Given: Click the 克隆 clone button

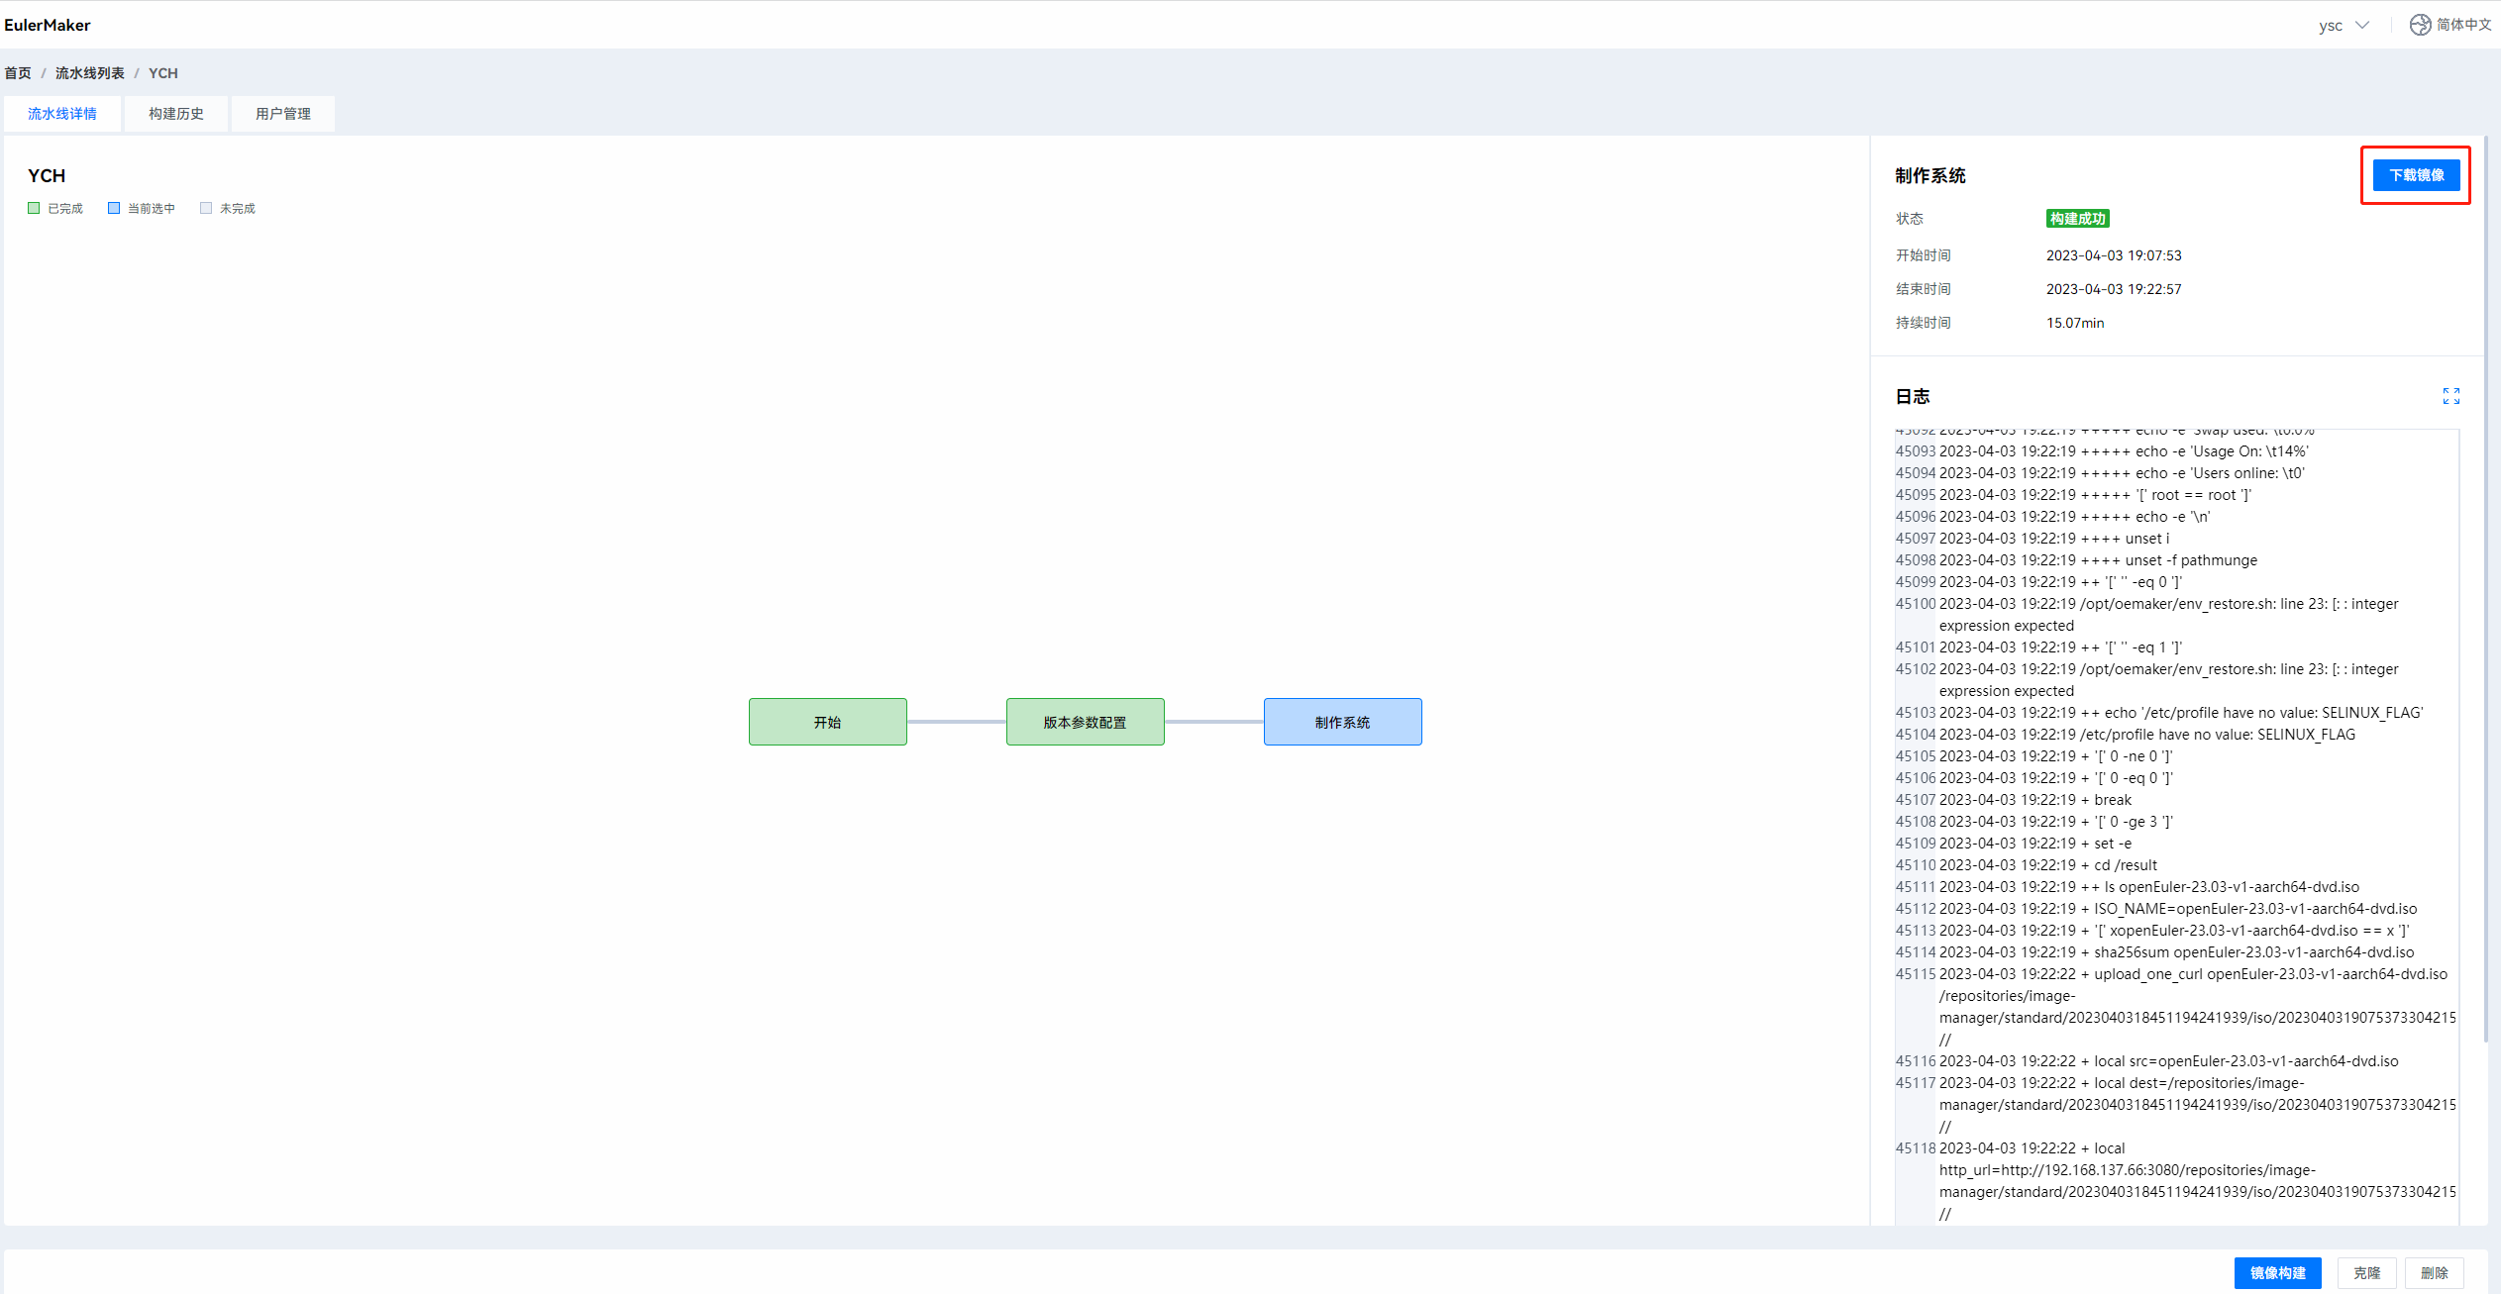Looking at the screenshot, I should click(x=2366, y=1272).
